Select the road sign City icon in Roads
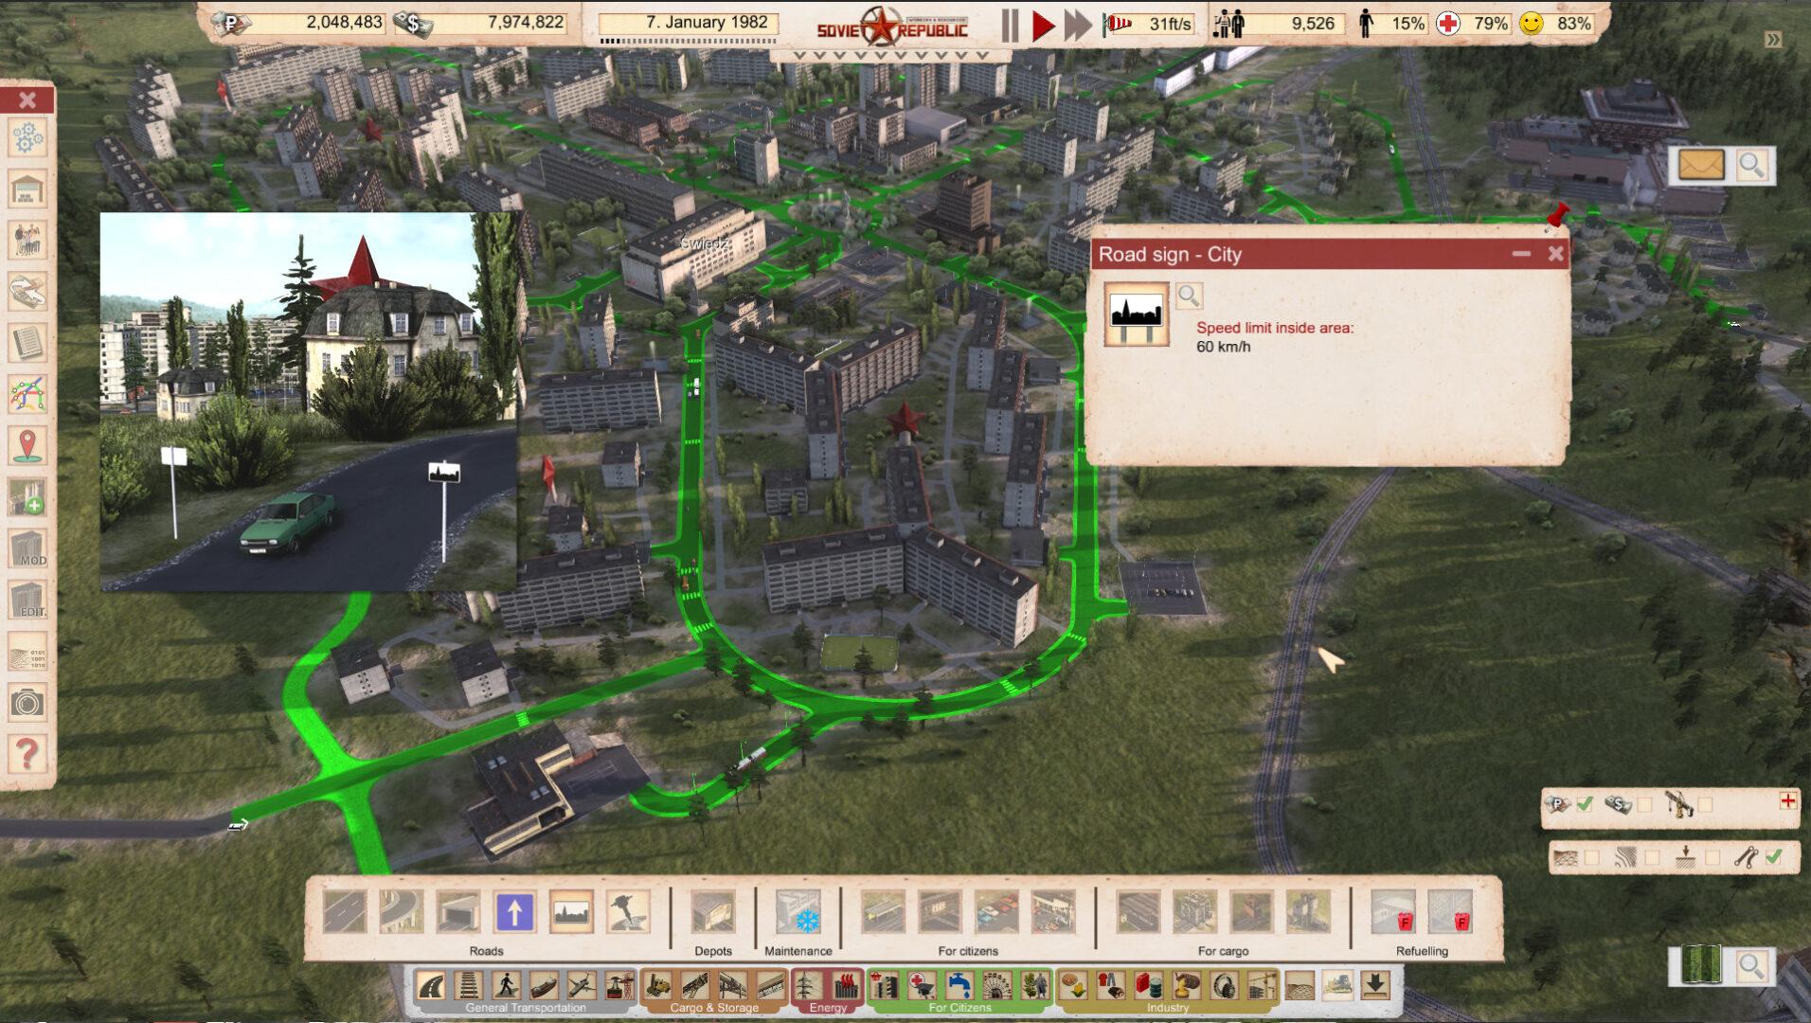The image size is (1811, 1023). 571,912
